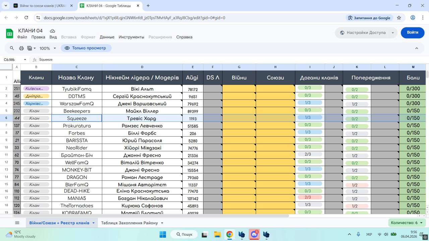Viewport: 429px width, 241px height.
Task: Open the Инструменты menu
Action: pyautogui.click(x=131, y=37)
